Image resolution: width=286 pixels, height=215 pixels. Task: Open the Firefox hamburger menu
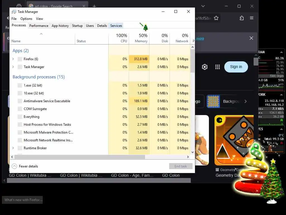[252, 18]
